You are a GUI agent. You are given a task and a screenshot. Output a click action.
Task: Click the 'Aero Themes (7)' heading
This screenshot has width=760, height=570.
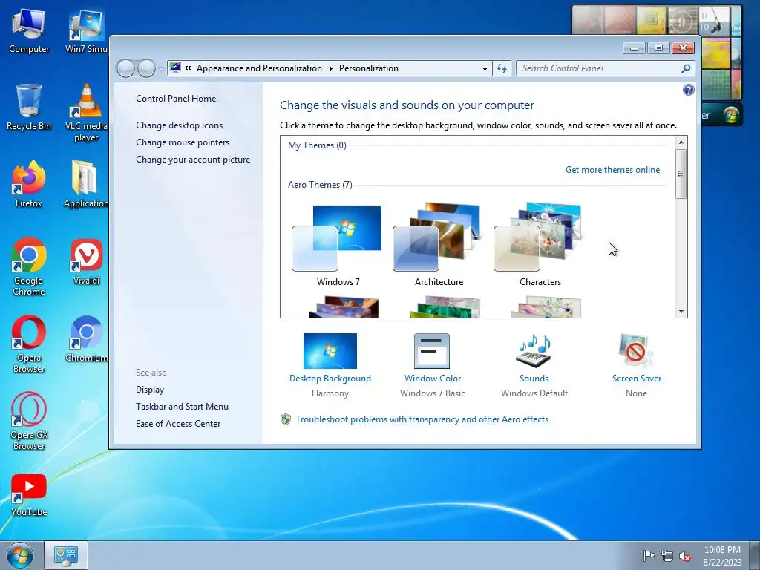(320, 185)
